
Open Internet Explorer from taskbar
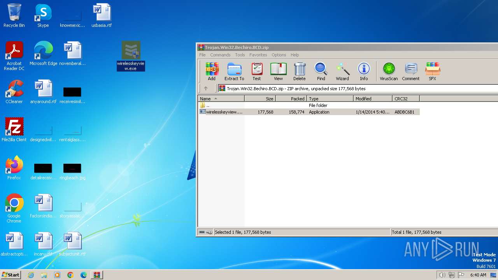coord(31,275)
